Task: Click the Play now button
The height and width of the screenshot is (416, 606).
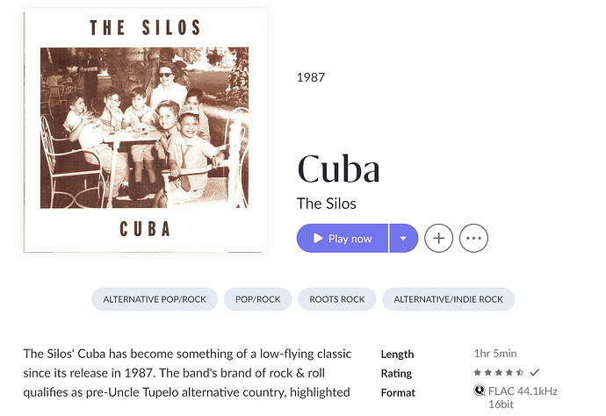Action: point(342,239)
